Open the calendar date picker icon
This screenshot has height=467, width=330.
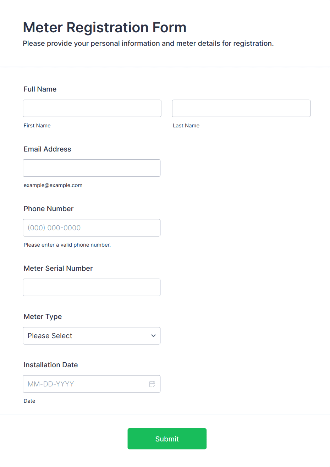152,384
